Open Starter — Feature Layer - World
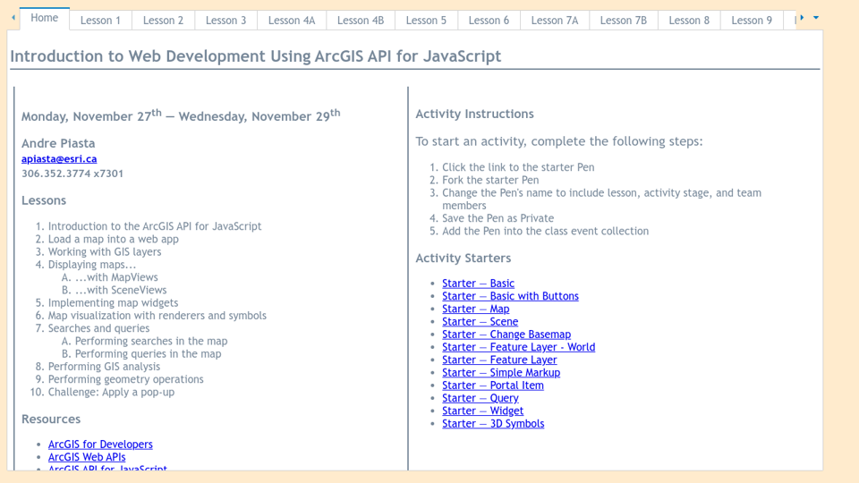Screen dimensions: 859x483 pyautogui.click(x=518, y=347)
